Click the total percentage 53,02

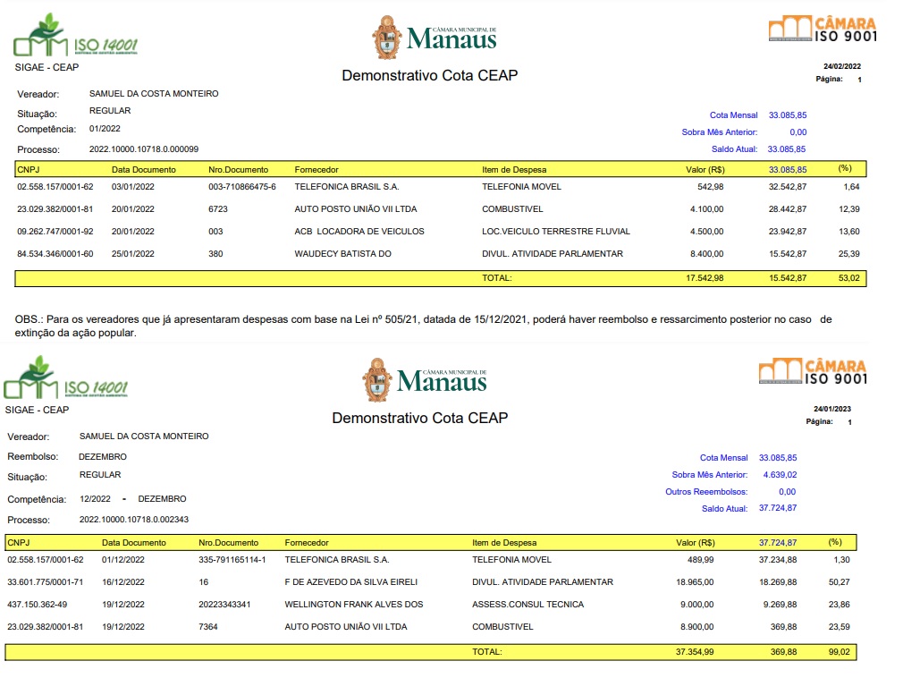(x=848, y=278)
